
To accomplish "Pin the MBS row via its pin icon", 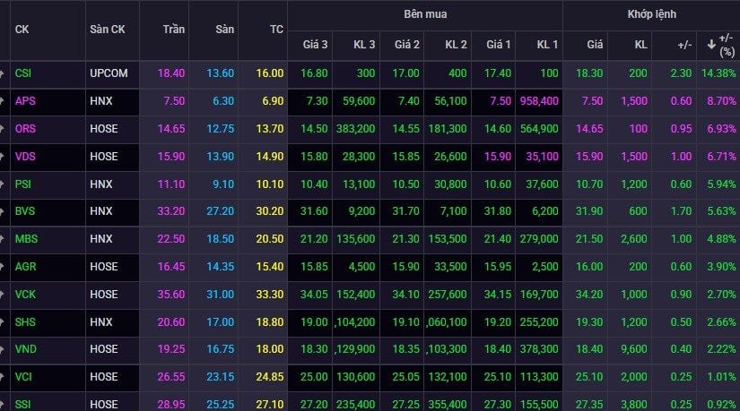I will click(2, 239).
